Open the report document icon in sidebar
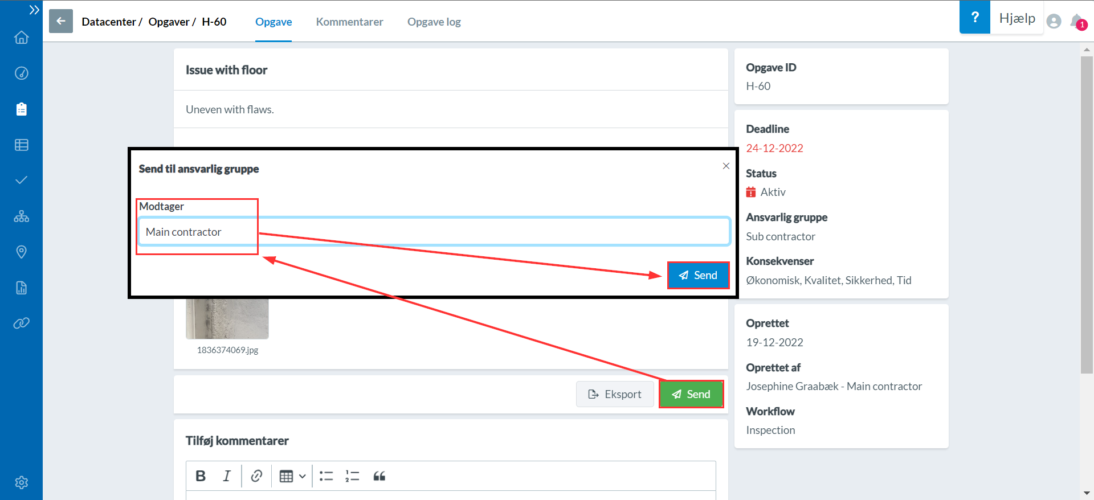Screen dimensions: 1094x500 click(x=21, y=288)
